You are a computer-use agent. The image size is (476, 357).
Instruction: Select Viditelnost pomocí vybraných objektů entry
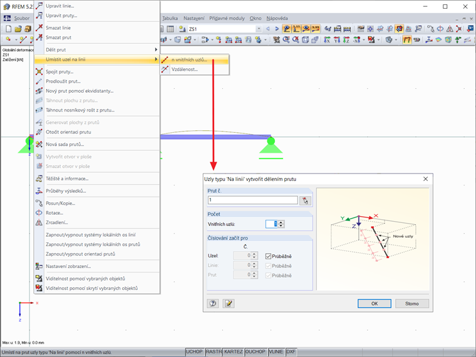[97, 278]
